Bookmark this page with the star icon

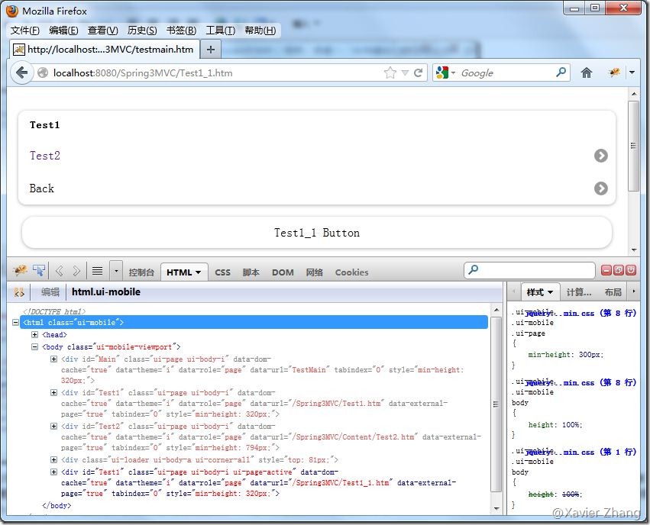click(x=390, y=73)
